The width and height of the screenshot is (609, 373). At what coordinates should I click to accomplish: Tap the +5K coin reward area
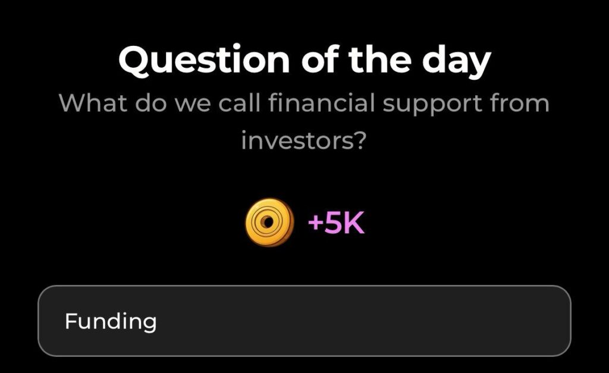[x=303, y=222]
